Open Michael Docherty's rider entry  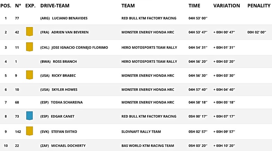pyautogui.click(x=68, y=145)
